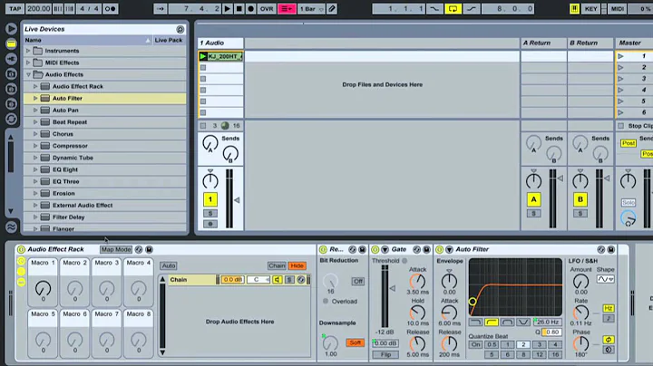This screenshot has width=653, height=366.
Task: Click the Gate Threshold slider
Action: click(x=385, y=296)
